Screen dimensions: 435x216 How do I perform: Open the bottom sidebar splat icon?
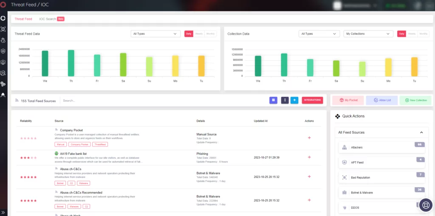coord(3,95)
